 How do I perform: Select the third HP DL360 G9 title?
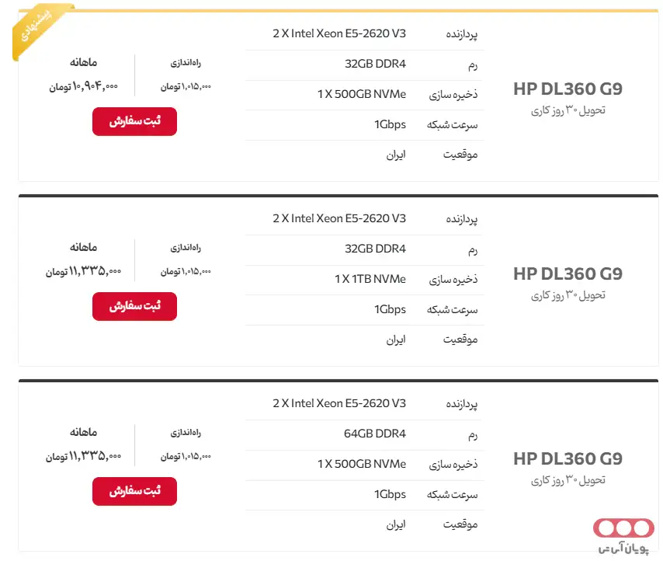pyautogui.click(x=568, y=458)
